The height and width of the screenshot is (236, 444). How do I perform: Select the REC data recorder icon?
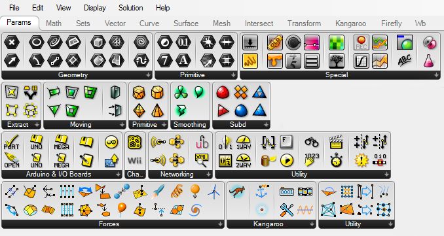[361, 42]
